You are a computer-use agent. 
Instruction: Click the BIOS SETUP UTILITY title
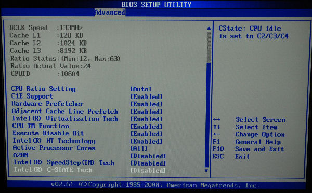tap(157, 4)
